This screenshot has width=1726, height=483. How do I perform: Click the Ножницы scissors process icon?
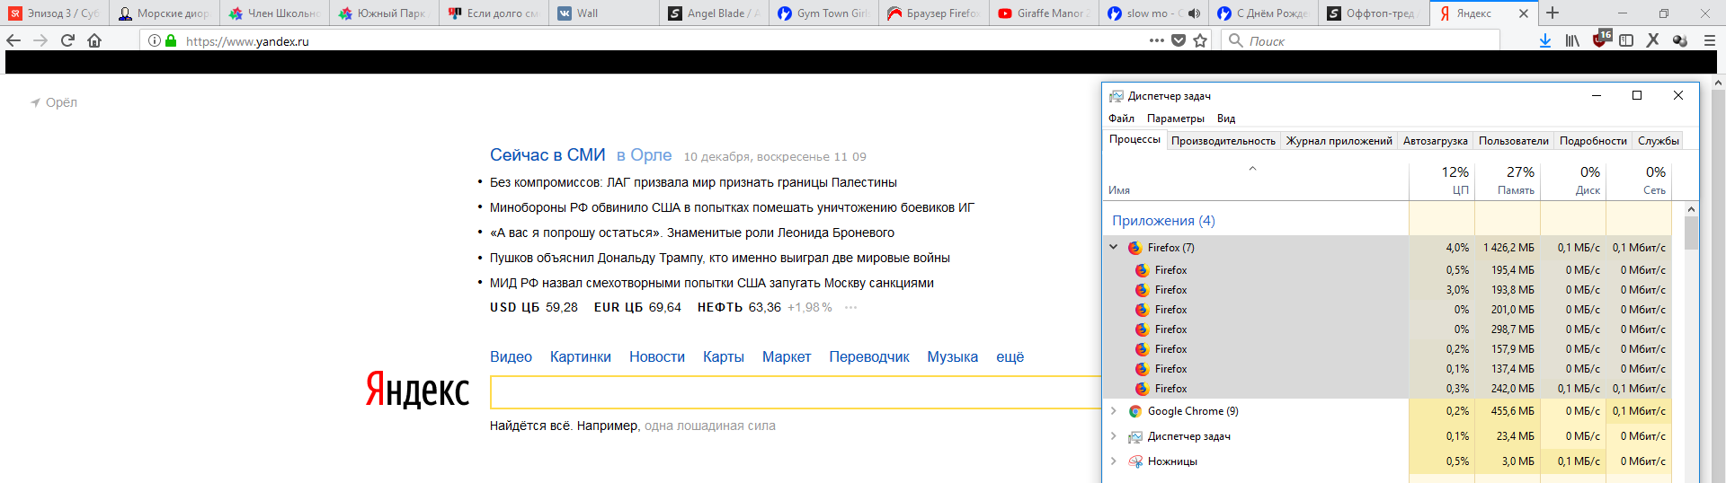[1135, 461]
